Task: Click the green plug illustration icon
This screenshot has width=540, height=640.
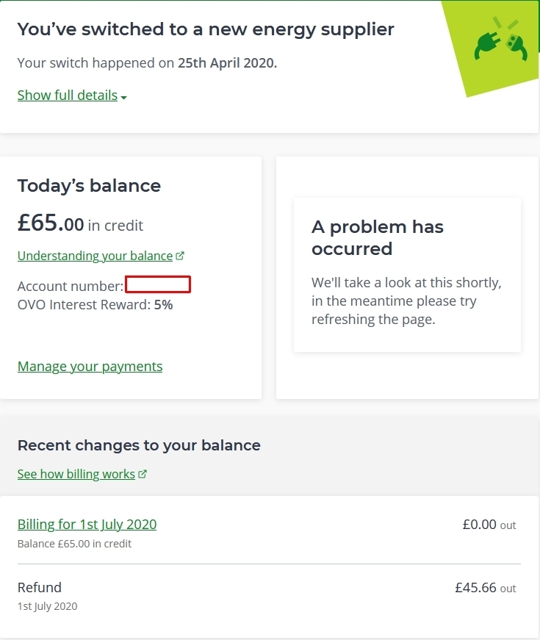Action: point(500,40)
